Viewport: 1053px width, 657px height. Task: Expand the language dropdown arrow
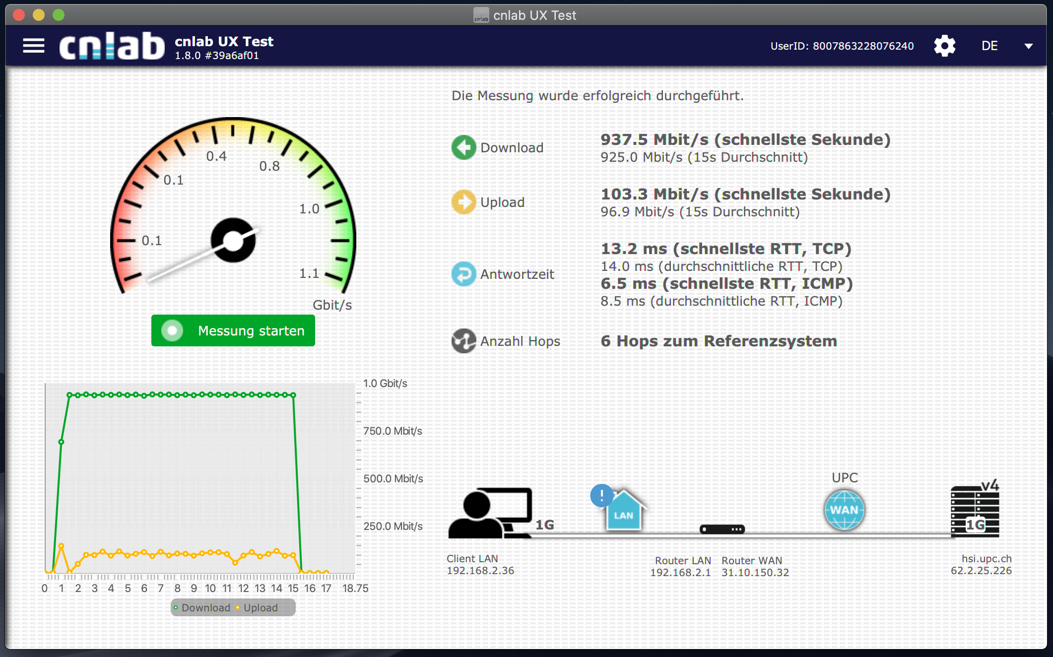pyautogui.click(x=1028, y=46)
